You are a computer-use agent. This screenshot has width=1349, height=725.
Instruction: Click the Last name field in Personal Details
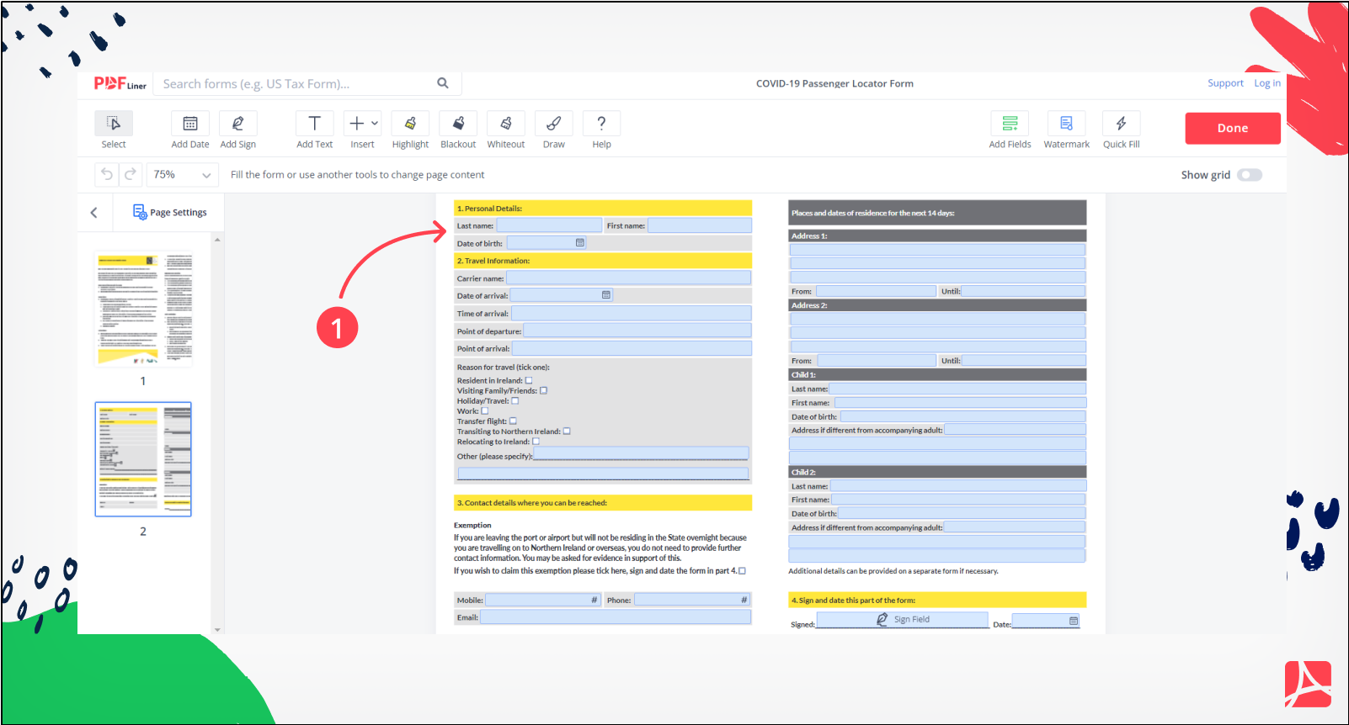tap(549, 225)
